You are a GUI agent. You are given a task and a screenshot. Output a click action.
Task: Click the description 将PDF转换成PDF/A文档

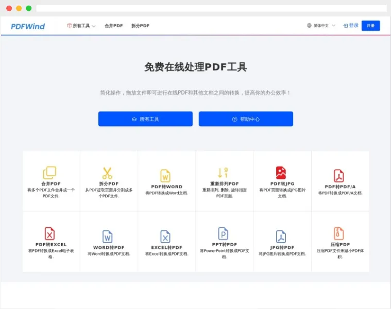(x=341, y=193)
